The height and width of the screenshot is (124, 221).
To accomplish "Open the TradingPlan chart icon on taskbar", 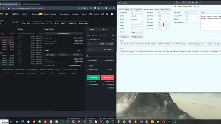I will [175, 122].
